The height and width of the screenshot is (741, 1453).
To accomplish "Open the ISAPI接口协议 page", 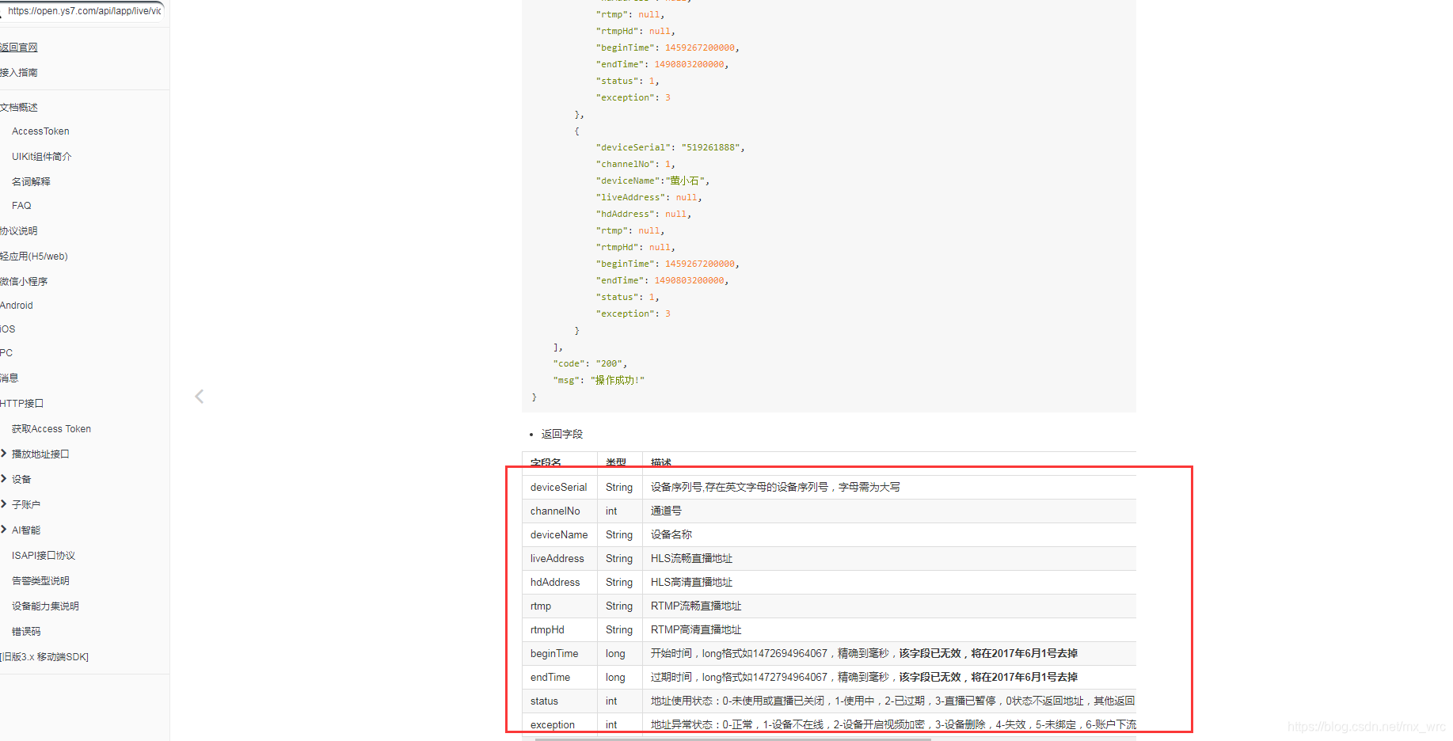I will [x=43, y=555].
